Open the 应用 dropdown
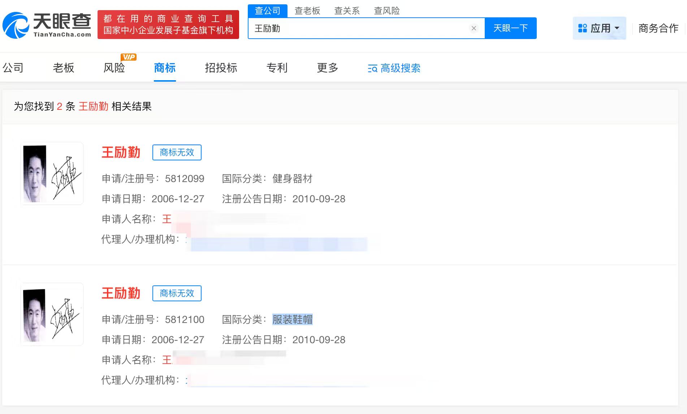This screenshot has height=414, width=687. (x=599, y=28)
